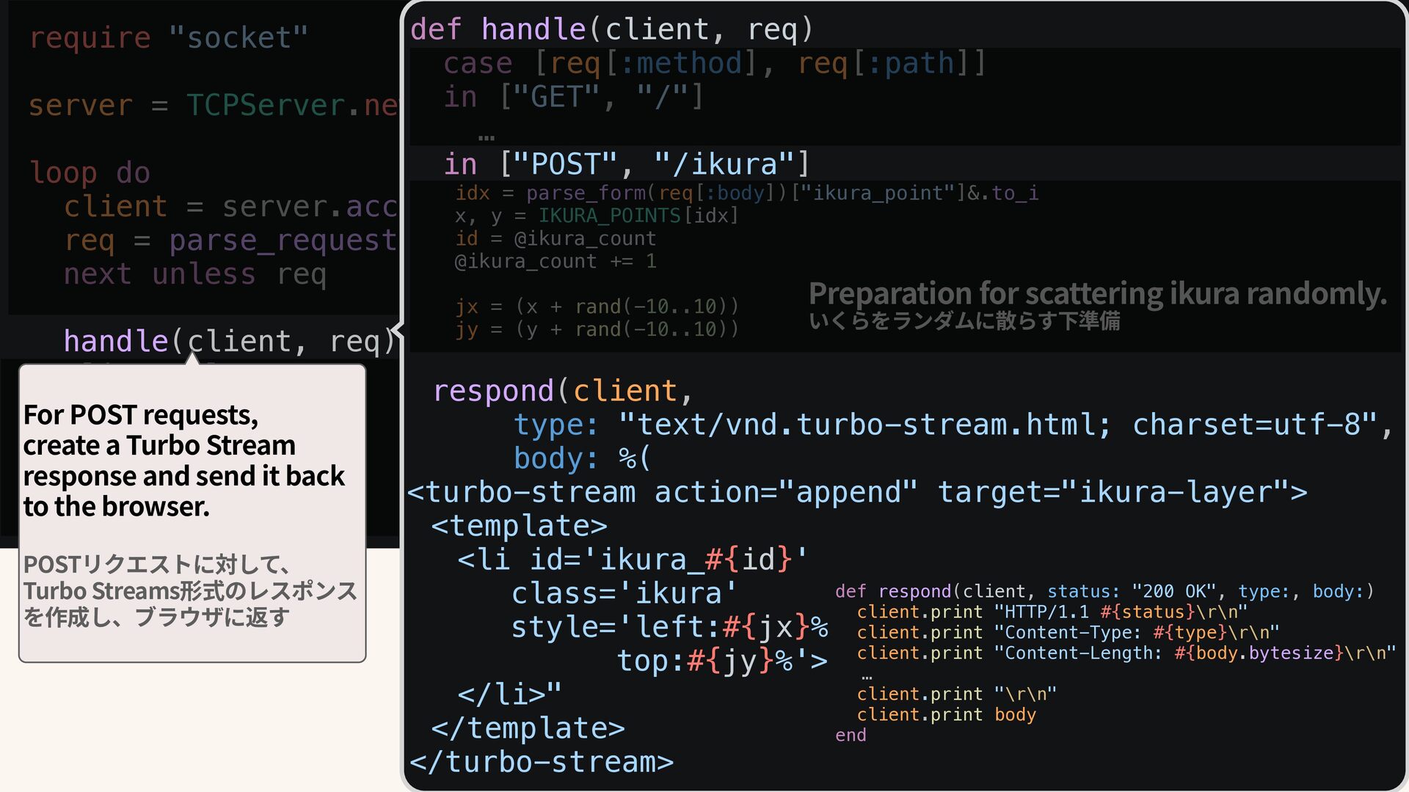Click the closing </turbo-stream> tag

(x=541, y=762)
